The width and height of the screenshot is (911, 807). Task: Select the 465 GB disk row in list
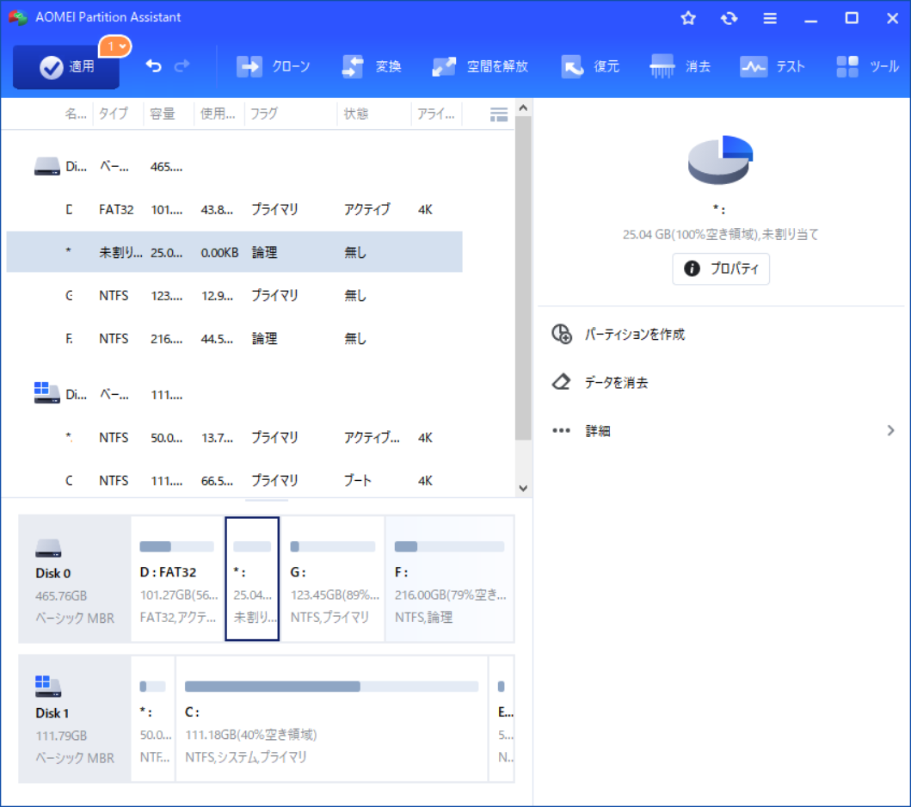[x=234, y=167]
